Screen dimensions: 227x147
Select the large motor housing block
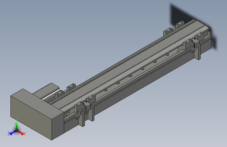(37, 114)
